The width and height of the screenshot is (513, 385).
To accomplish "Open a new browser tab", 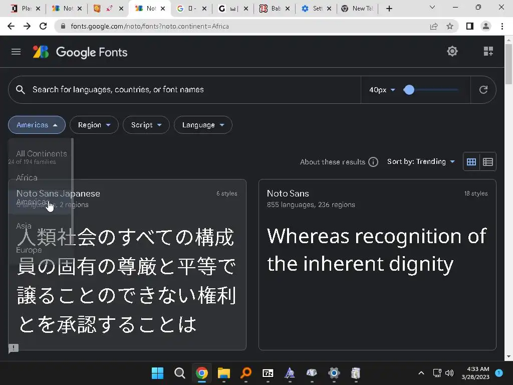I will [389, 9].
